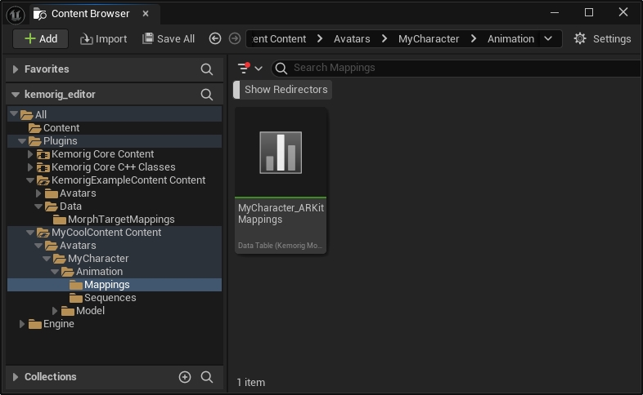Expand the Collections section
Viewport: 643px width, 395px height.
point(16,377)
